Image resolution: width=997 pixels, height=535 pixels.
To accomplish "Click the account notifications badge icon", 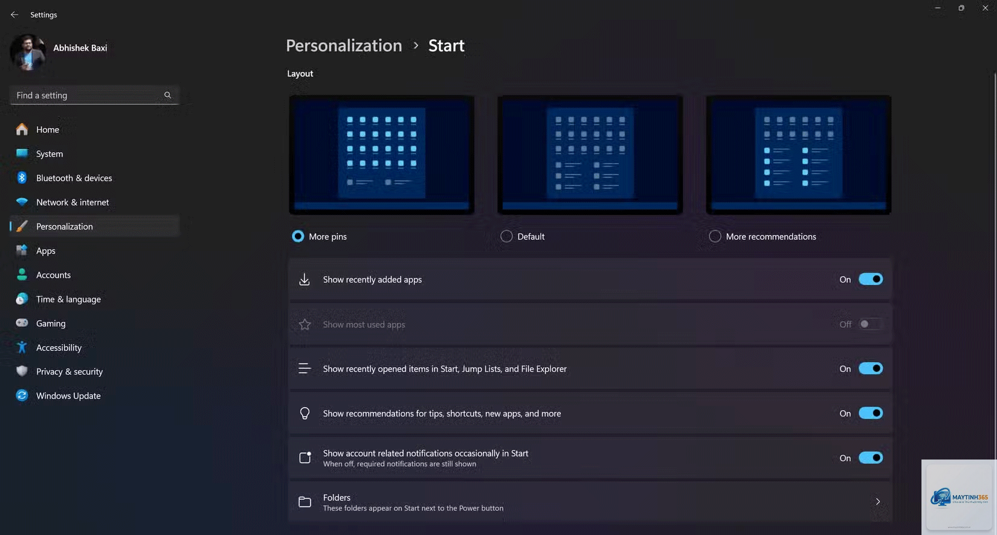I will (305, 458).
